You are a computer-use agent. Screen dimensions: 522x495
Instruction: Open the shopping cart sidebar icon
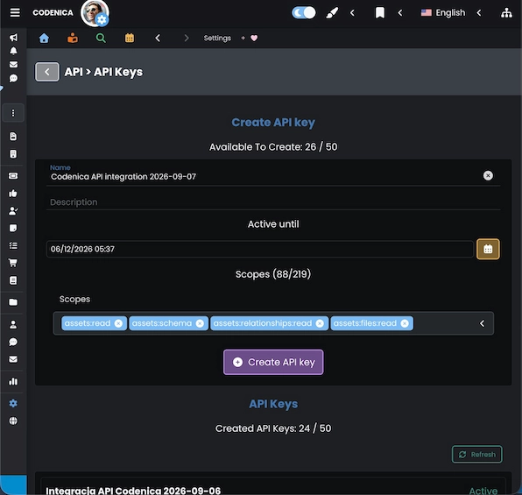(13, 263)
